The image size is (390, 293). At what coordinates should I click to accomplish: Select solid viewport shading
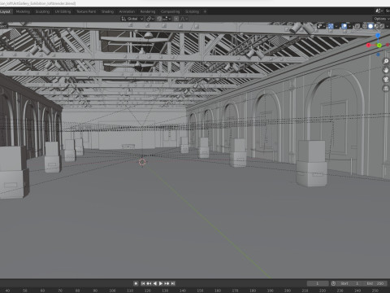tap(370, 26)
